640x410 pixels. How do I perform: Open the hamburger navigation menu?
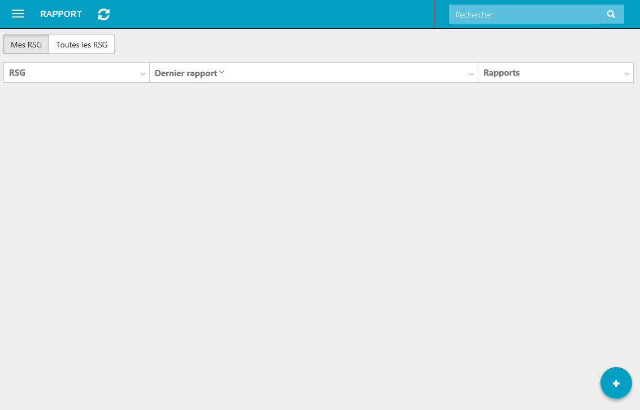tap(18, 14)
